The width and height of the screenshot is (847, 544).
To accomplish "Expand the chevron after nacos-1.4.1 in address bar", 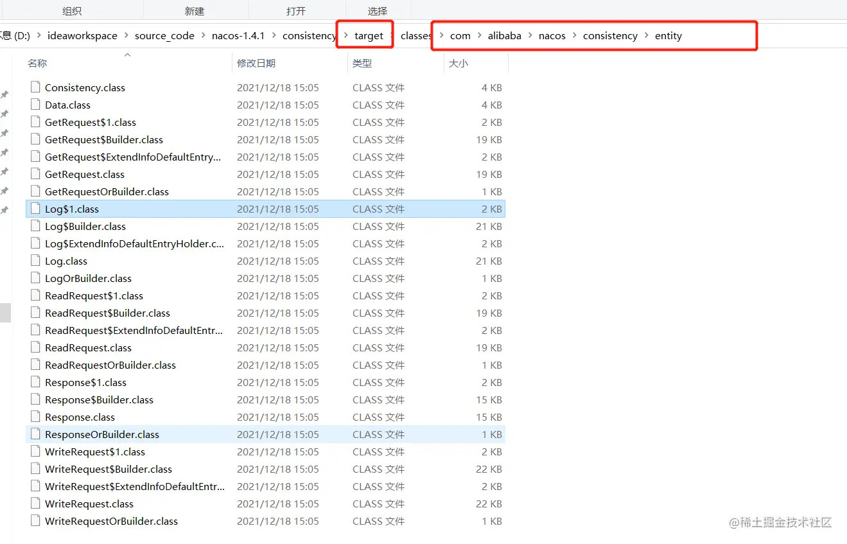I will tap(274, 36).
